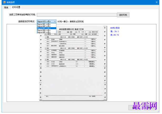Click the 系统选项 title bar app icon

4,2
